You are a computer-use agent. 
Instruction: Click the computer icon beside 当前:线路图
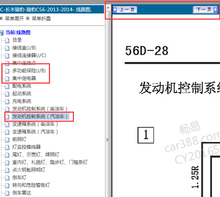point(2,33)
